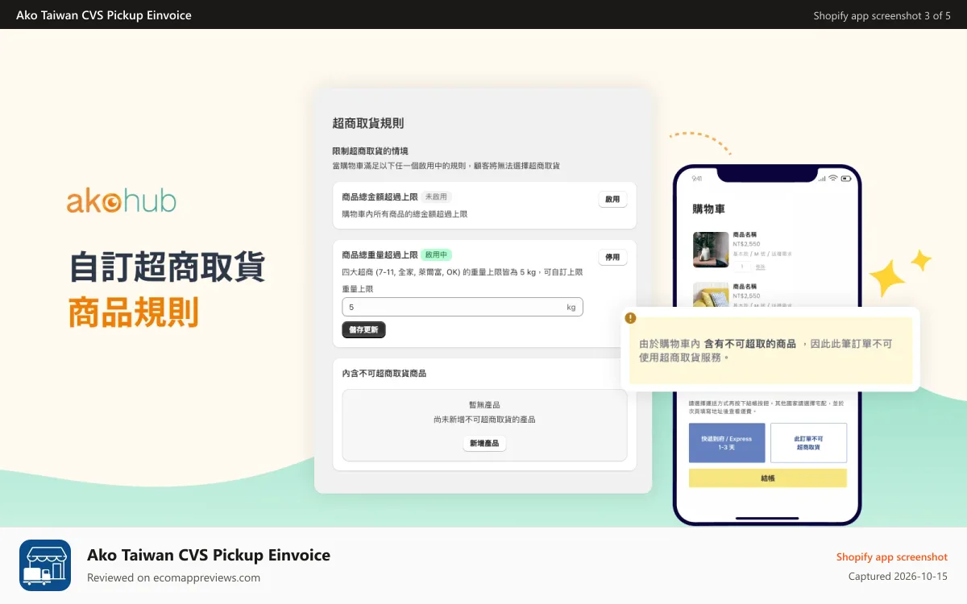Click the orange warning icon in the alert
Image resolution: width=967 pixels, height=604 pixels.
tap(630, 318)
